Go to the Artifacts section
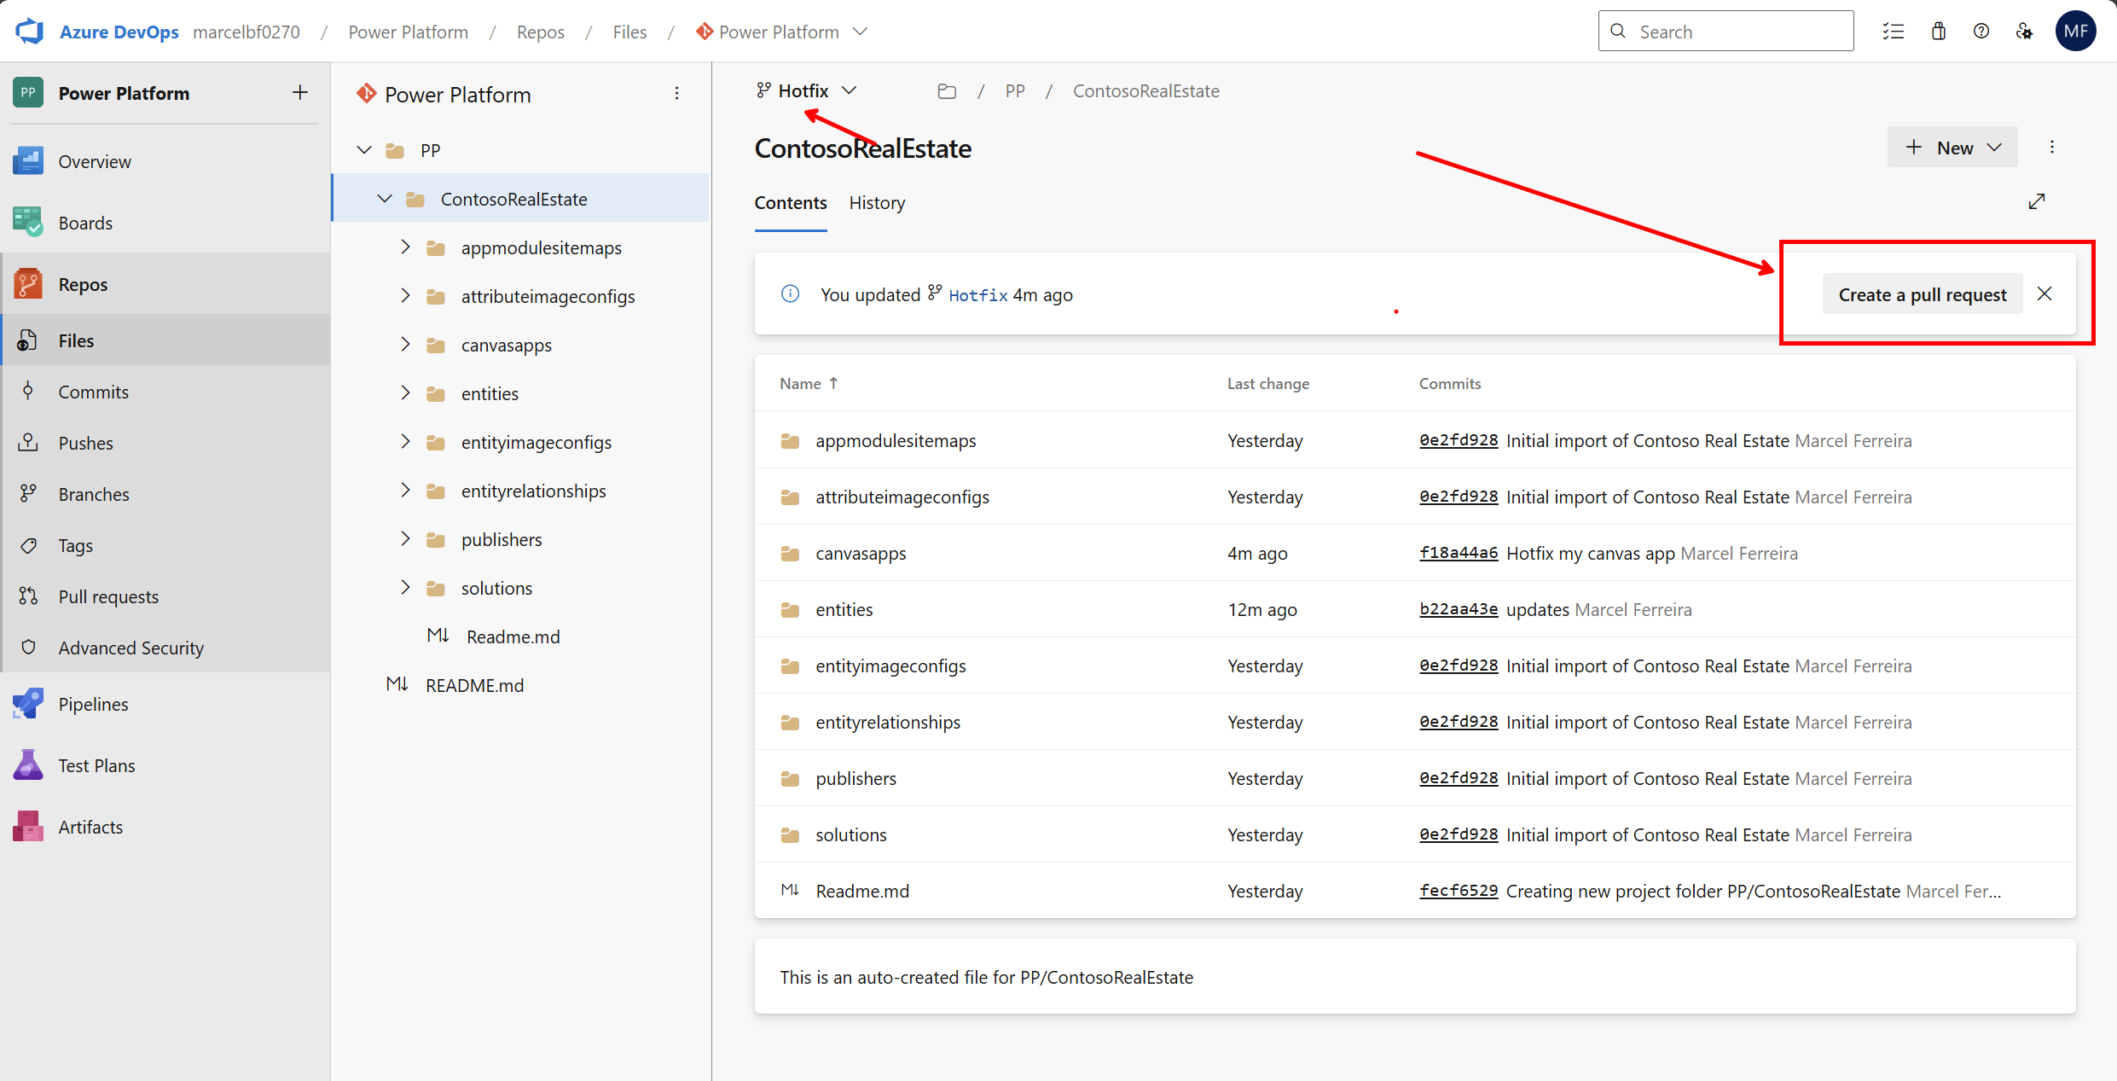The width and height of the screenshot is (2117, 1081). point(90,827)
